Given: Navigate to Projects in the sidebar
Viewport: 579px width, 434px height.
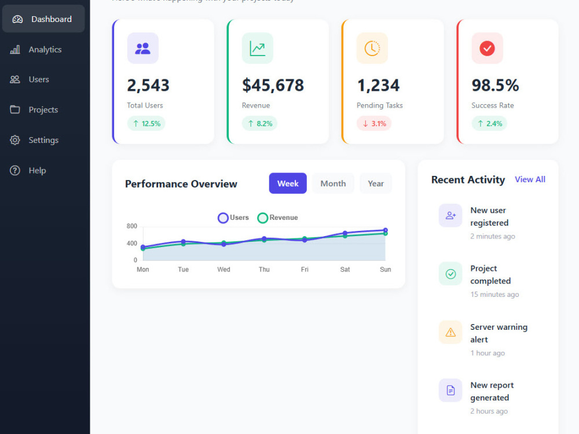Looking at the screenshot, I should click(x=43, y=109).
